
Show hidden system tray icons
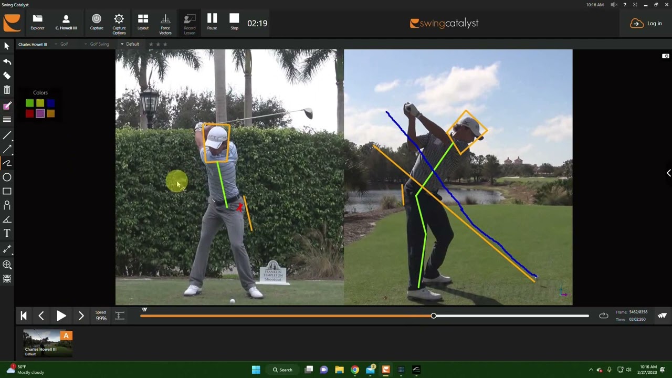click(x=591, y=370)
